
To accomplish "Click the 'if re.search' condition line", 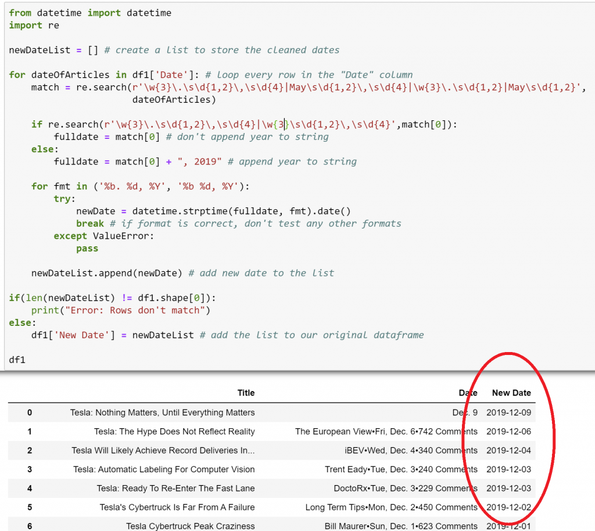I will [245, 124].
